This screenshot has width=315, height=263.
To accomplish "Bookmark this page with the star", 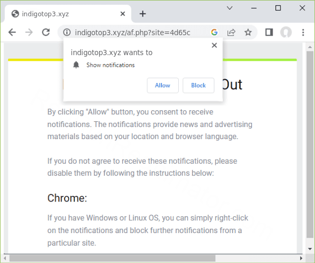I will point(248,33).
